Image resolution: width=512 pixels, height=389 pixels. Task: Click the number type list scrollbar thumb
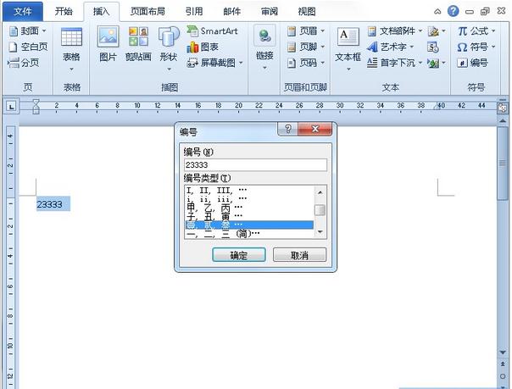pos(320,210)
